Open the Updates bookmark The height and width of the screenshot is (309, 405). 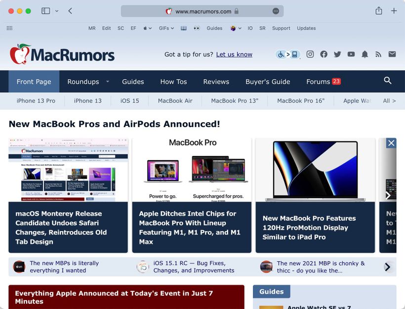(x=306, y=28)
